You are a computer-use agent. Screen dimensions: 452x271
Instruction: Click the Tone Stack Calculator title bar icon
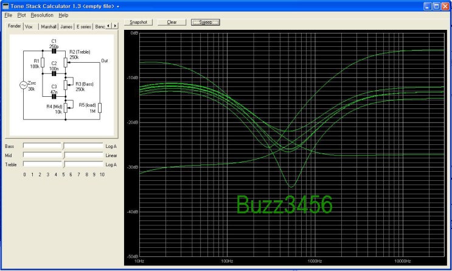[5, 5]
